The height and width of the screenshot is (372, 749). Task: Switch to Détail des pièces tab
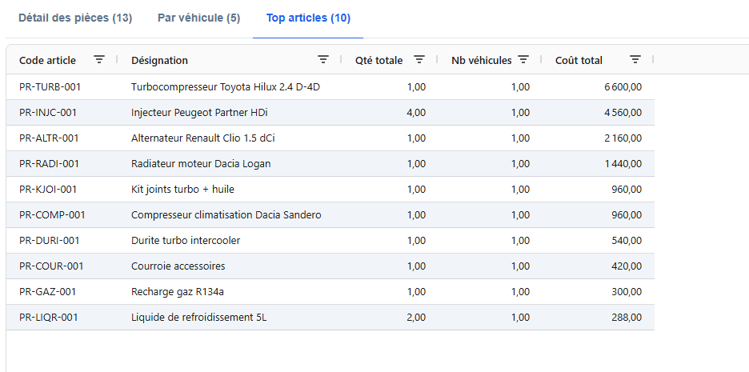[75, 18]
